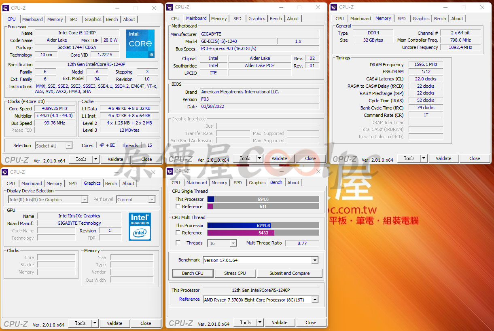Image resolution: width=494 pixels, height=331 pixels.
Task: Click the CAS# Latency value '22.0 clocks'
Action: tap(426, 79)
